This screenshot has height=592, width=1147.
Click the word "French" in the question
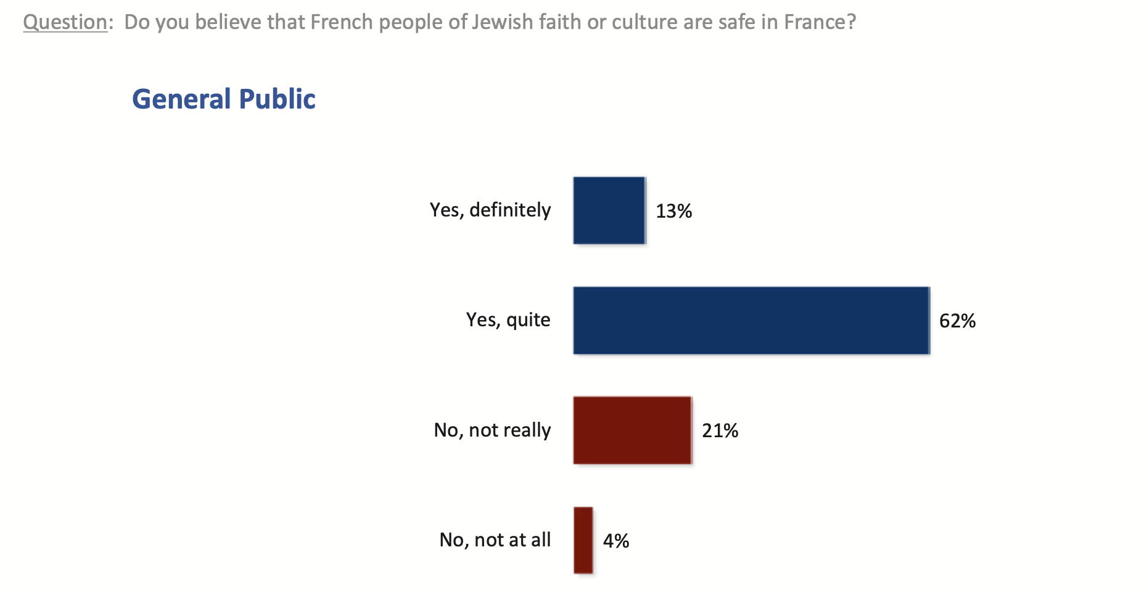[342, 22]
